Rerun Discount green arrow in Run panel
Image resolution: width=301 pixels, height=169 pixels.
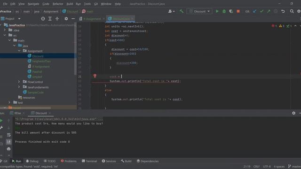pyautogui.click(x=1, y=121)
